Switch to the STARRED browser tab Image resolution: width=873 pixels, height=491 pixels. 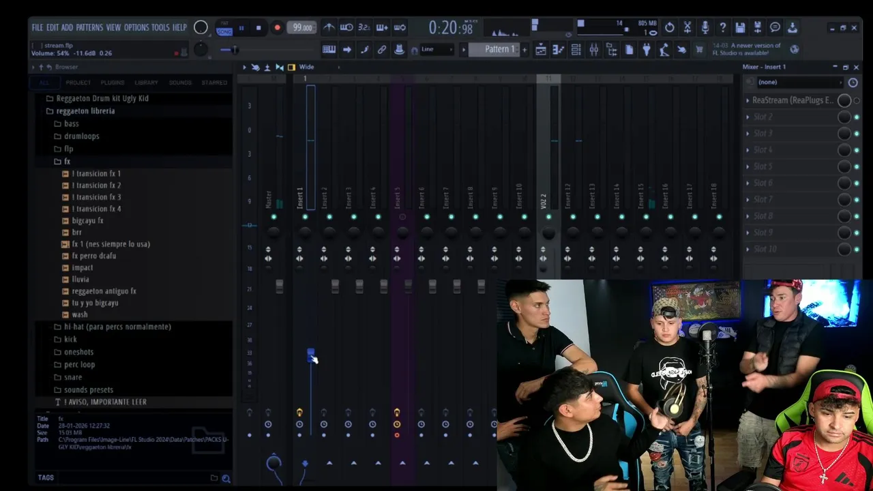point(214,83)
